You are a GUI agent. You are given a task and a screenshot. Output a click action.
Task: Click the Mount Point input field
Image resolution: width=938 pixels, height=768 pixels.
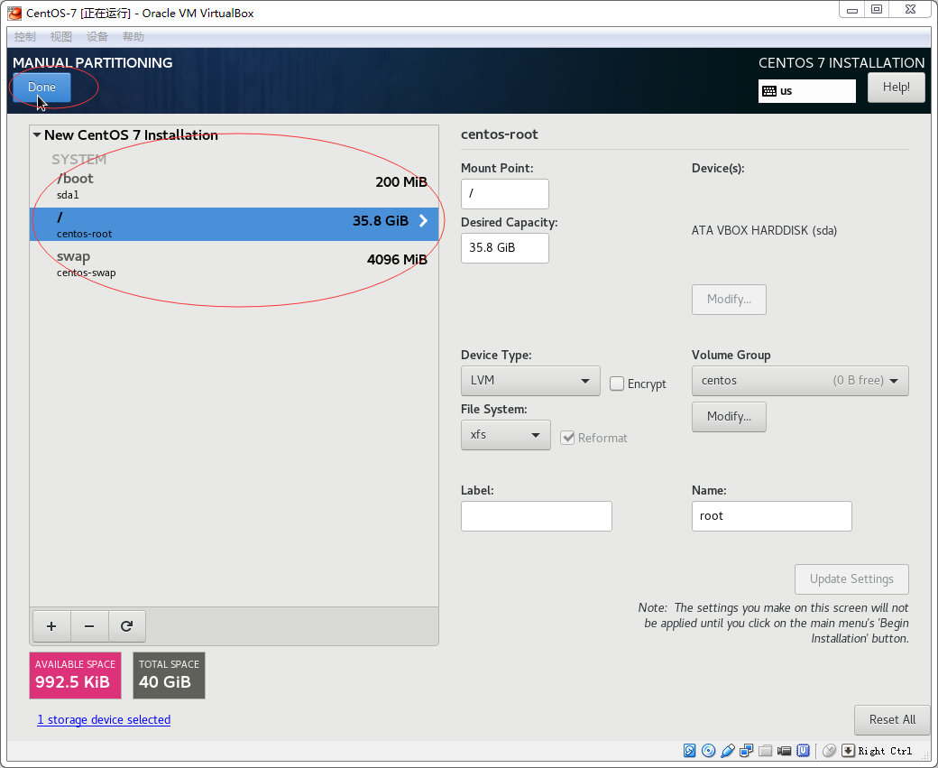(x=504, y=194)
